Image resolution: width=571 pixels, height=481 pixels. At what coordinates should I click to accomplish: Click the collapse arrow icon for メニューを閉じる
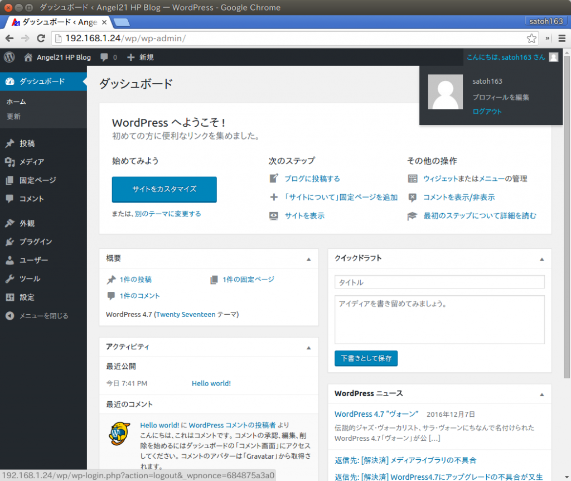point(10,316)
